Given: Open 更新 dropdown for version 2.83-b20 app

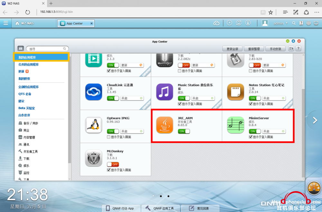Looking at the screenshot, I should (274, 65).
